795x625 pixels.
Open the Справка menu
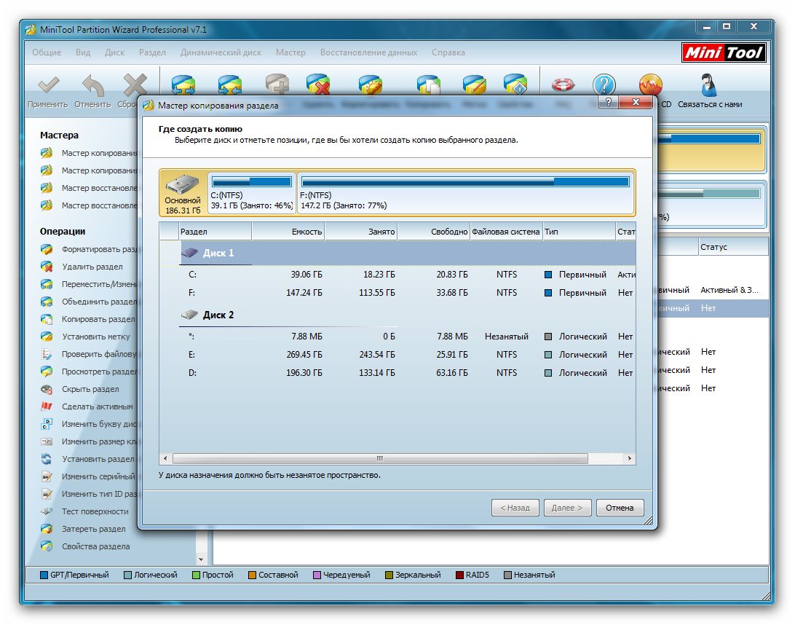coord(448,52)
